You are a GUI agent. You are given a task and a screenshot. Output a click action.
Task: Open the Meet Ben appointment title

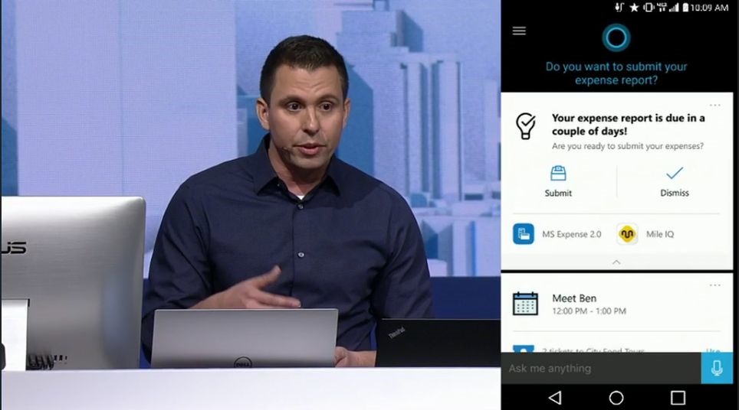574,298
